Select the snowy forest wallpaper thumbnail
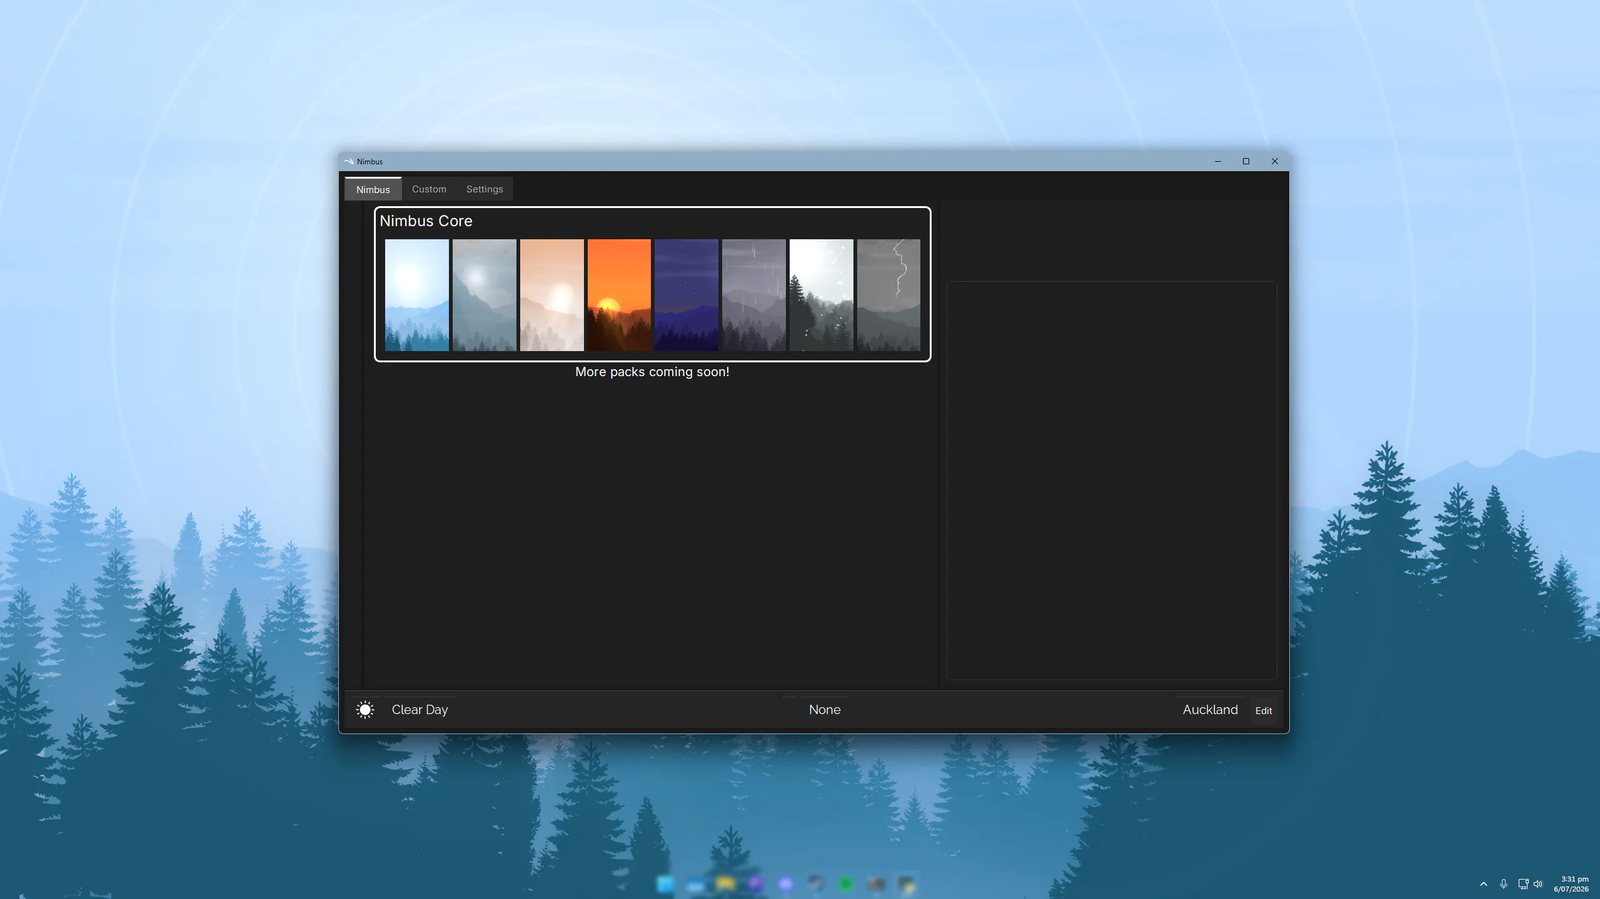 [x=822, y=295]
